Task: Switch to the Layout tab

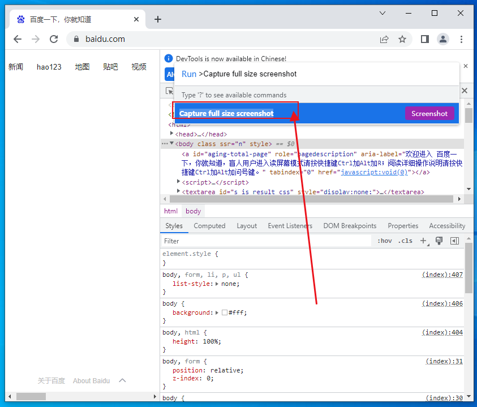Action: click(247, 226)
